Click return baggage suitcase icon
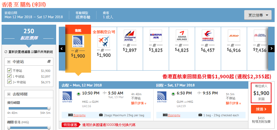 200,115
